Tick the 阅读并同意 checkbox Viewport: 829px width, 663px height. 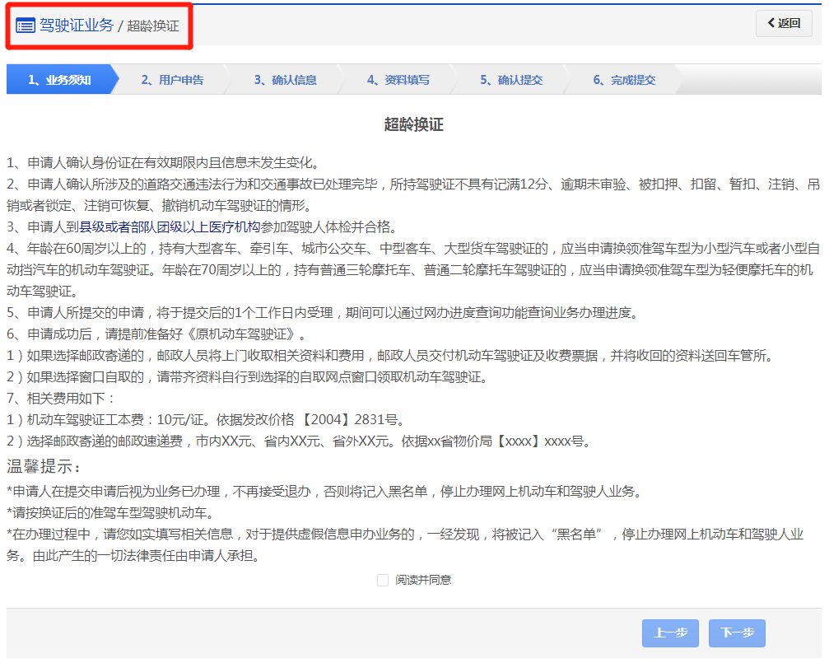(383, 580)
